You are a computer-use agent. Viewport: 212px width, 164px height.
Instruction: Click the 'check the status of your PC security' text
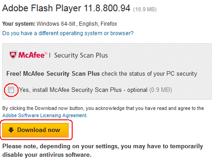(x=149, y=74)
